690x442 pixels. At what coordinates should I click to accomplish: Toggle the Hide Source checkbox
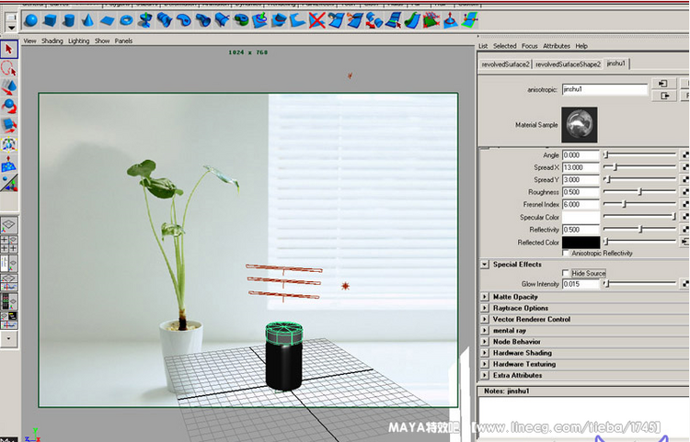[565, 273]
